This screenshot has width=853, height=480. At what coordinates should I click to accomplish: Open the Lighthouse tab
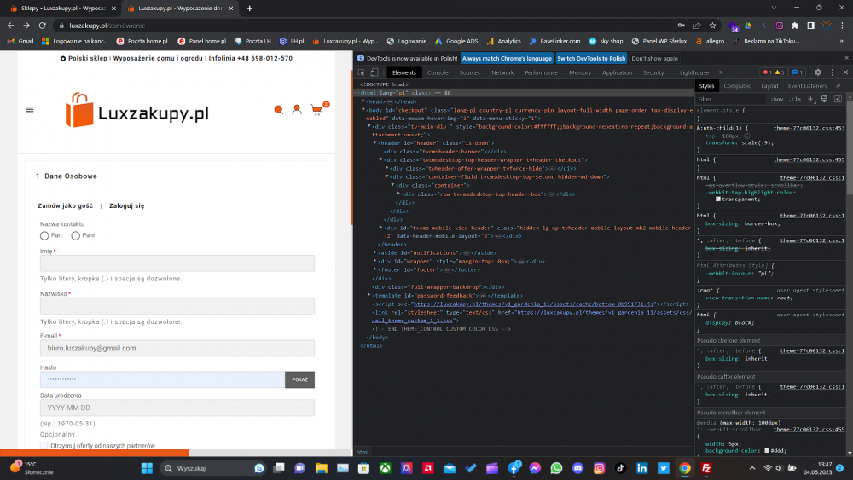[694, 72]
